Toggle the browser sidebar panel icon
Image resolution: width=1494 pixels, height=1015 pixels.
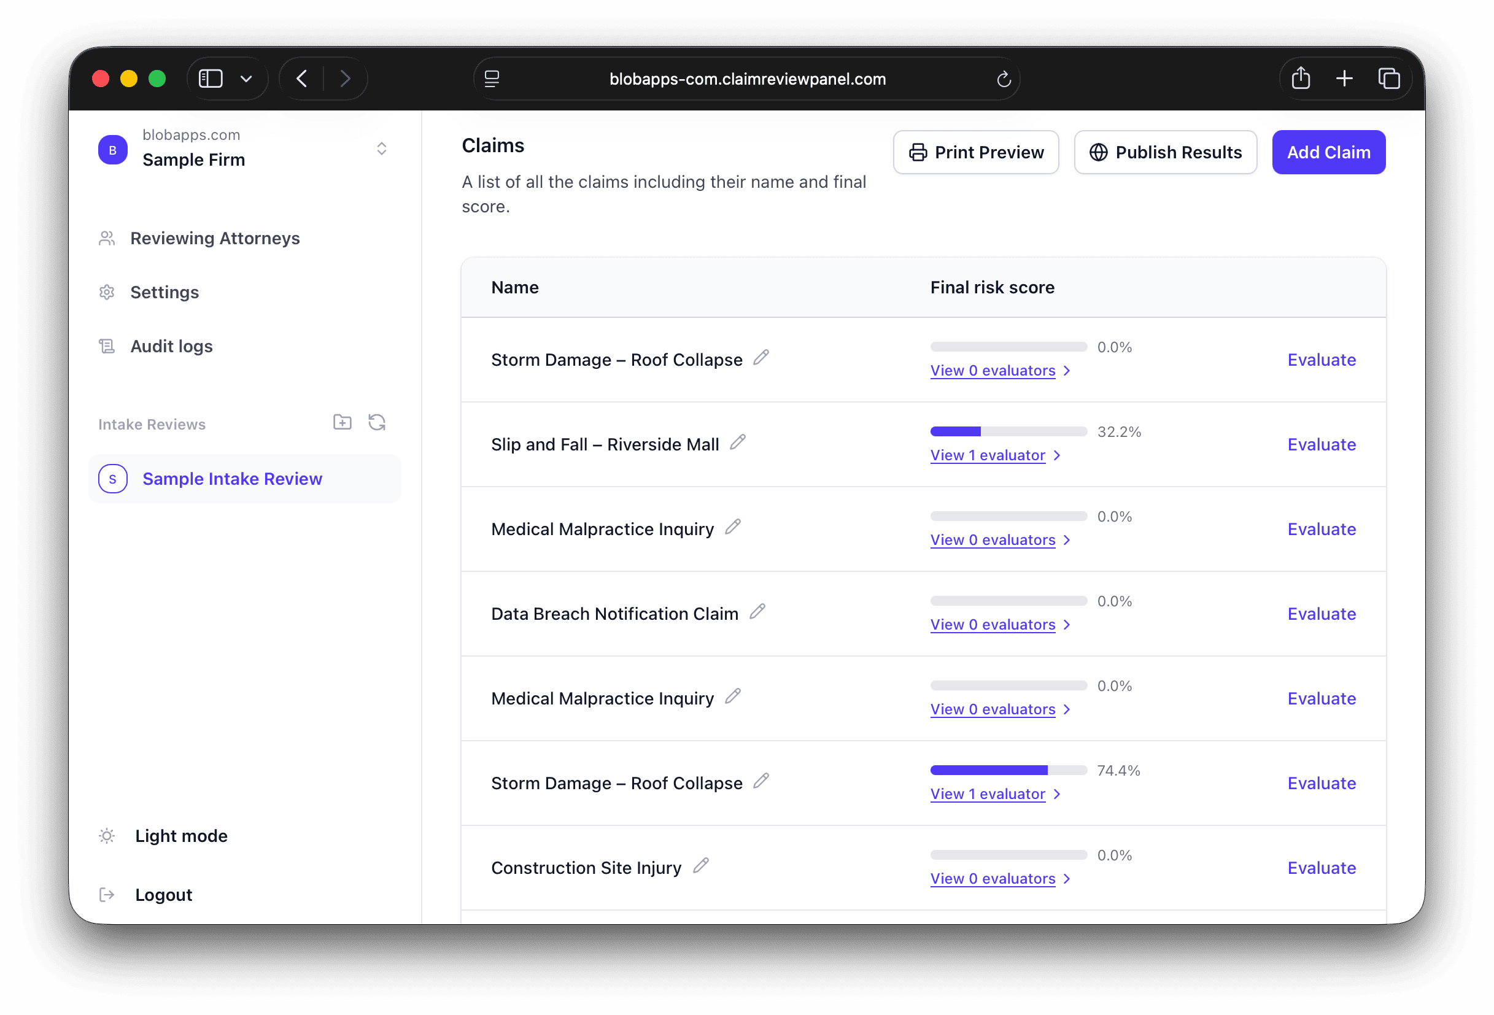(x=210, y=79)
